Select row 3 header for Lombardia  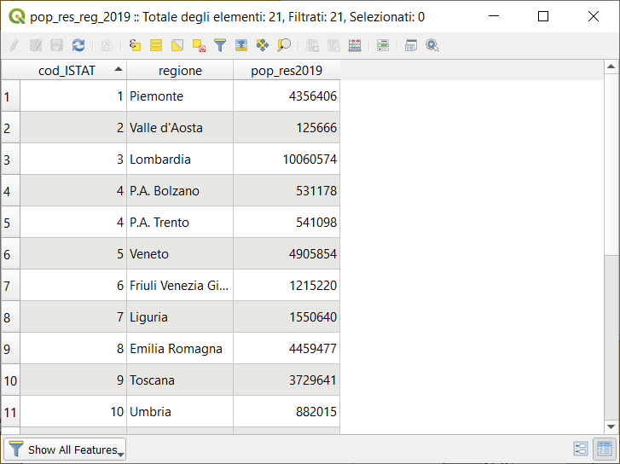click(9, 159)
